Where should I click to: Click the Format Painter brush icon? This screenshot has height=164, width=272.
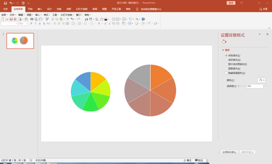click(x=68, y=19)
